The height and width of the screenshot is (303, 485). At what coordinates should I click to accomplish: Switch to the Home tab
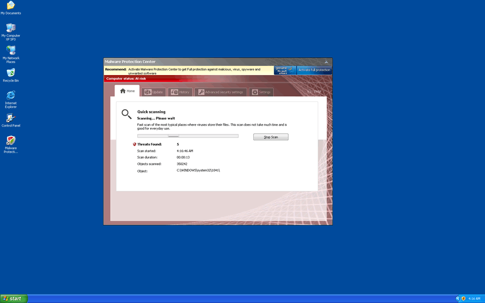coord(128,91)
